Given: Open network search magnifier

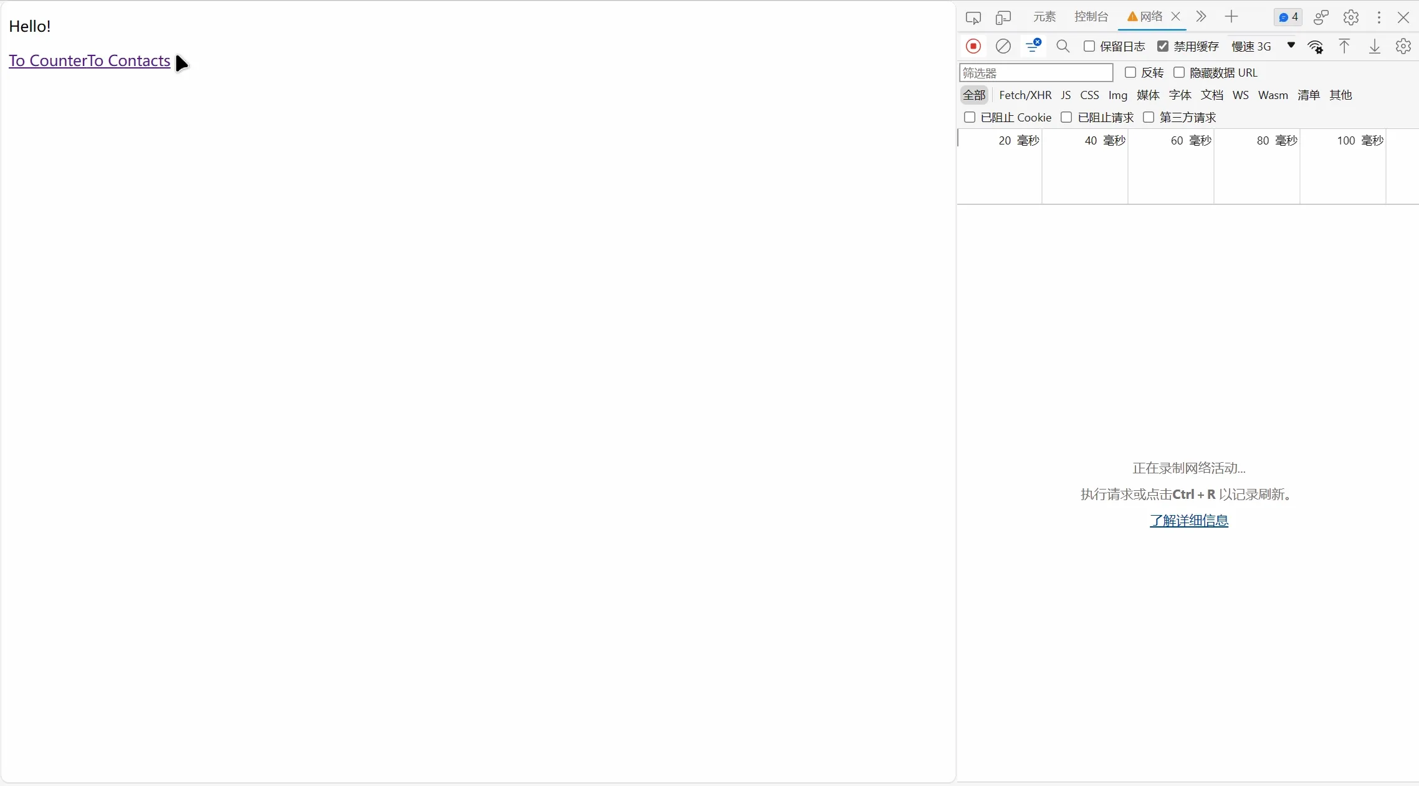Looking at the screenshot, I should [1063, 46].
